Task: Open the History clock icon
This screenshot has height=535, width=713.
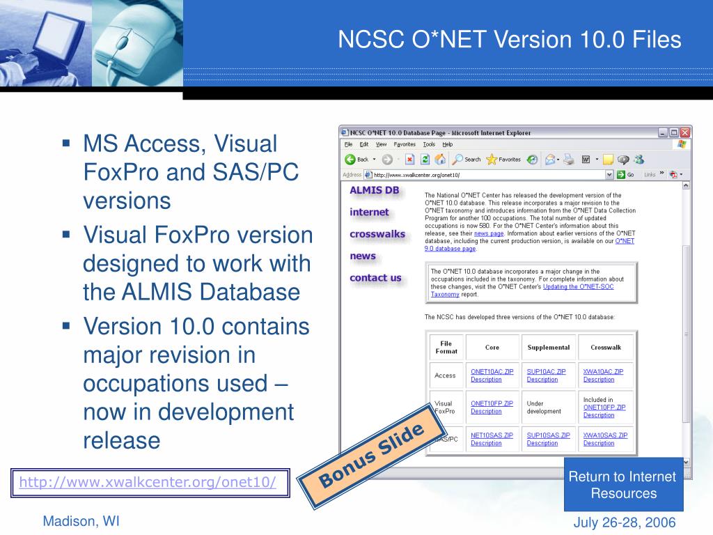Action: (x=532, y=160)
